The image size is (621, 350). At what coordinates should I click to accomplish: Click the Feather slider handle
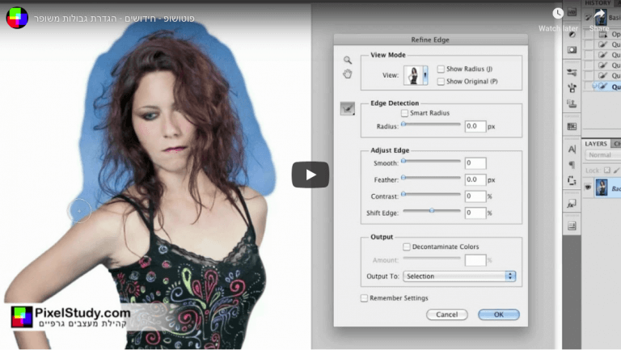pyautogui.click(x=403, y=178)
